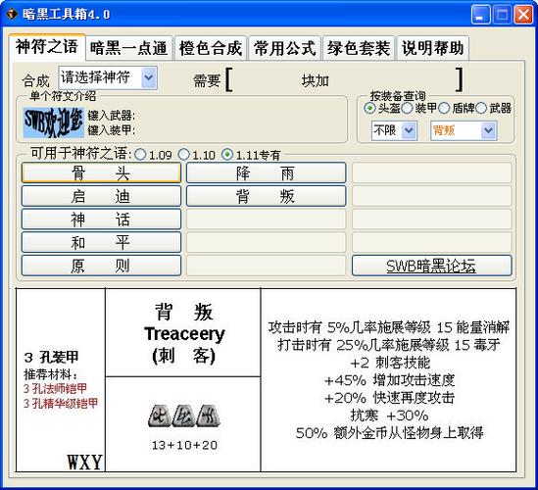Click the 降雨 runeword button
Image resolution: width=538 pixels, height=490 pixels.
click(266, 172)
